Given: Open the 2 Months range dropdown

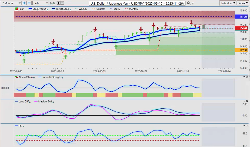Looking at the screenshot, I should [11, 3].
